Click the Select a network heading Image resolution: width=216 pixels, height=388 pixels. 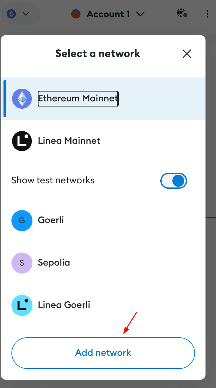coord(98,54)
